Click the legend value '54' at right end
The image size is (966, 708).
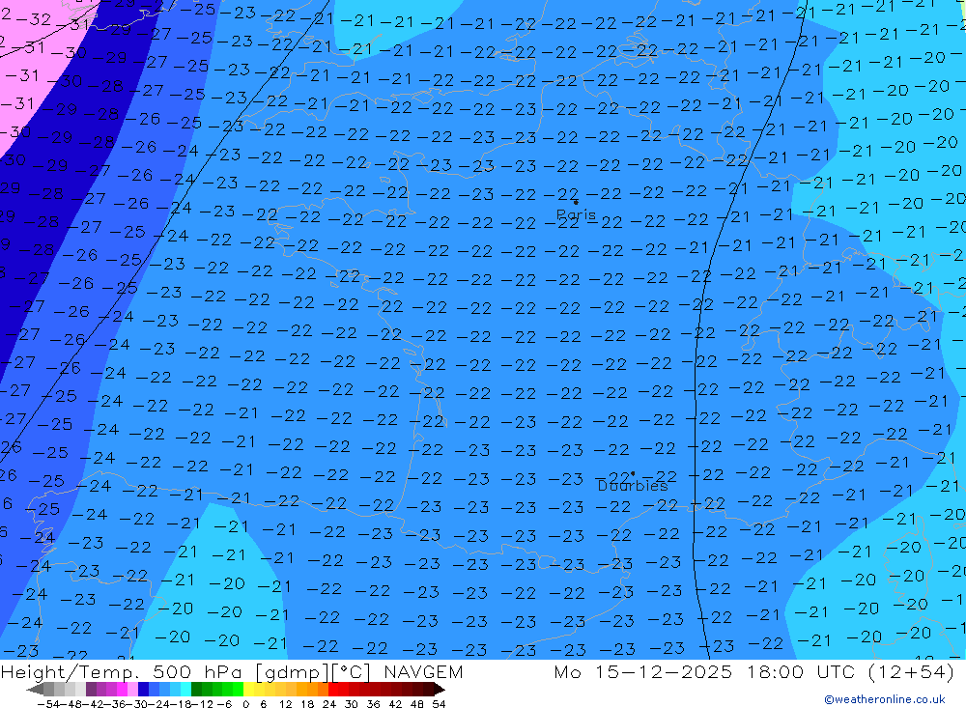[x=439, y=704]
